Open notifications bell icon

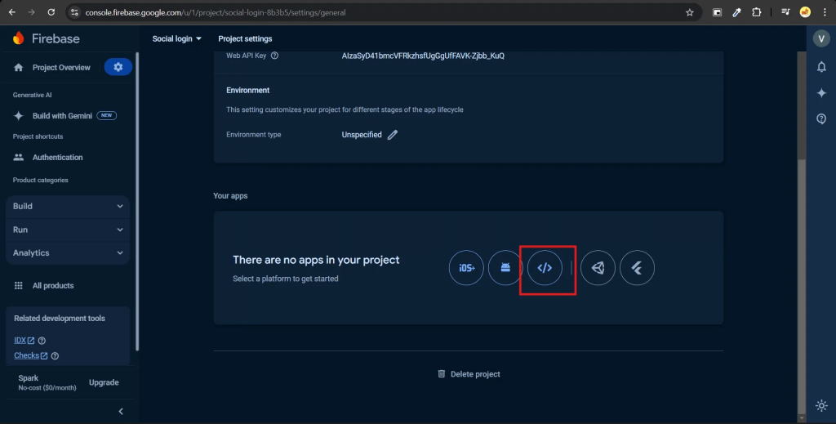pyautogui.click(x=821, y=67)
